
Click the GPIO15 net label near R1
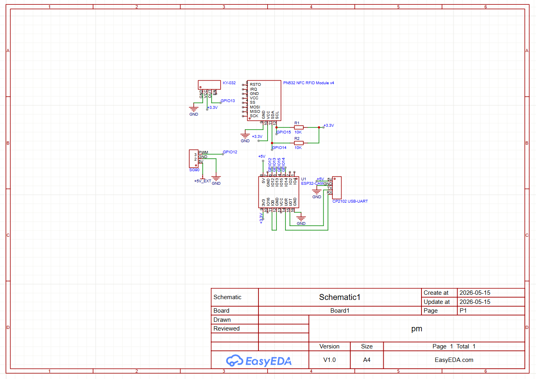click(x=284, y=132)
